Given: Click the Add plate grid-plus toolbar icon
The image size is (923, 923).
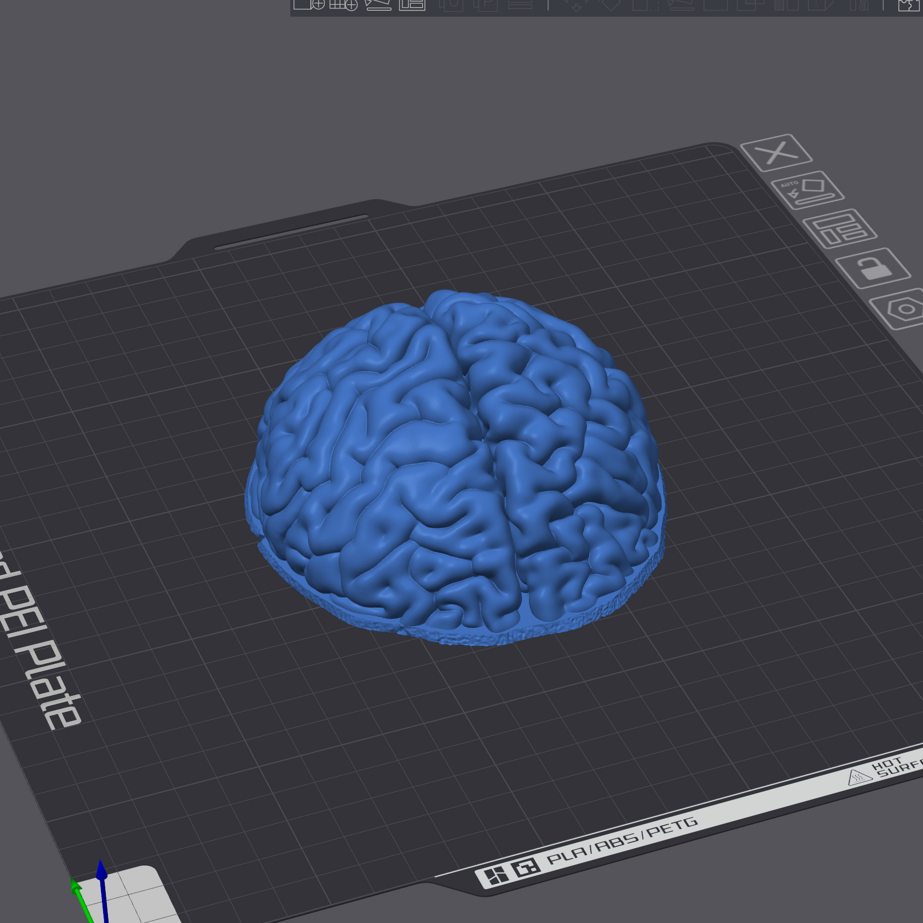Looking at the screenshot, I should click(x=344, y=5).
